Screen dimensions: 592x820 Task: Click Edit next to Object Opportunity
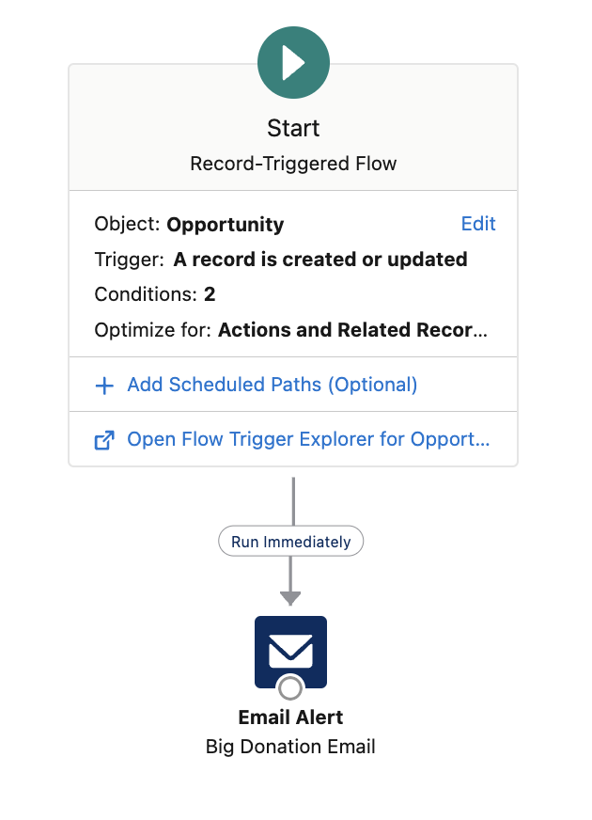pyautogui.click(x=478, y=224)
